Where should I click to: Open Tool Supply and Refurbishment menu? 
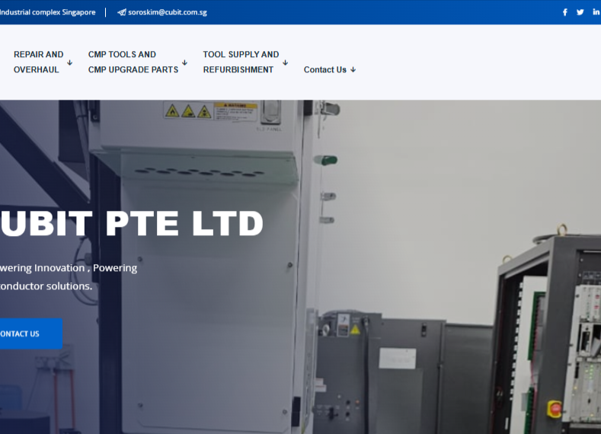(241, 62)
